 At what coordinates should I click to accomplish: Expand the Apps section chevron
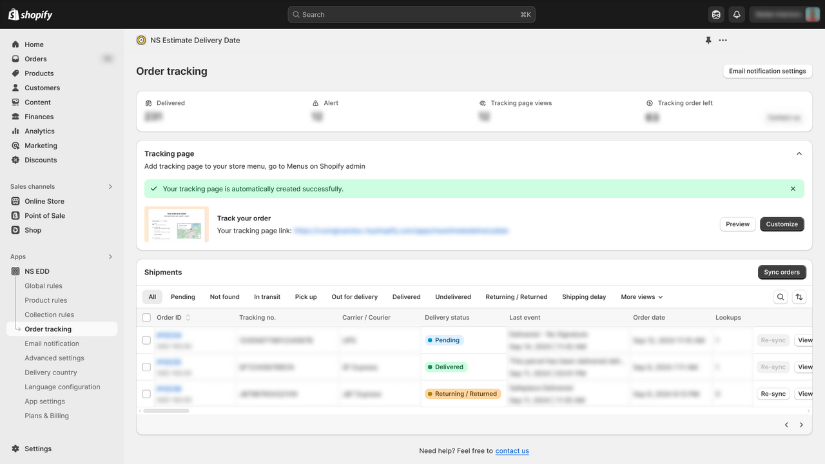point(110,256)
